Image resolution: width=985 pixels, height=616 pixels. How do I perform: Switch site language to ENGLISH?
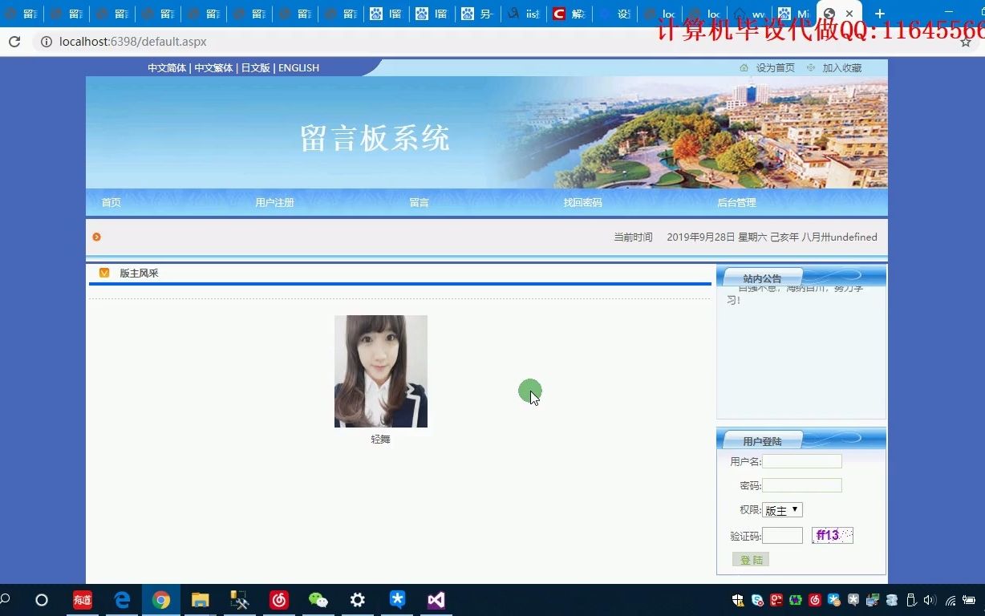tap(298, 67)
